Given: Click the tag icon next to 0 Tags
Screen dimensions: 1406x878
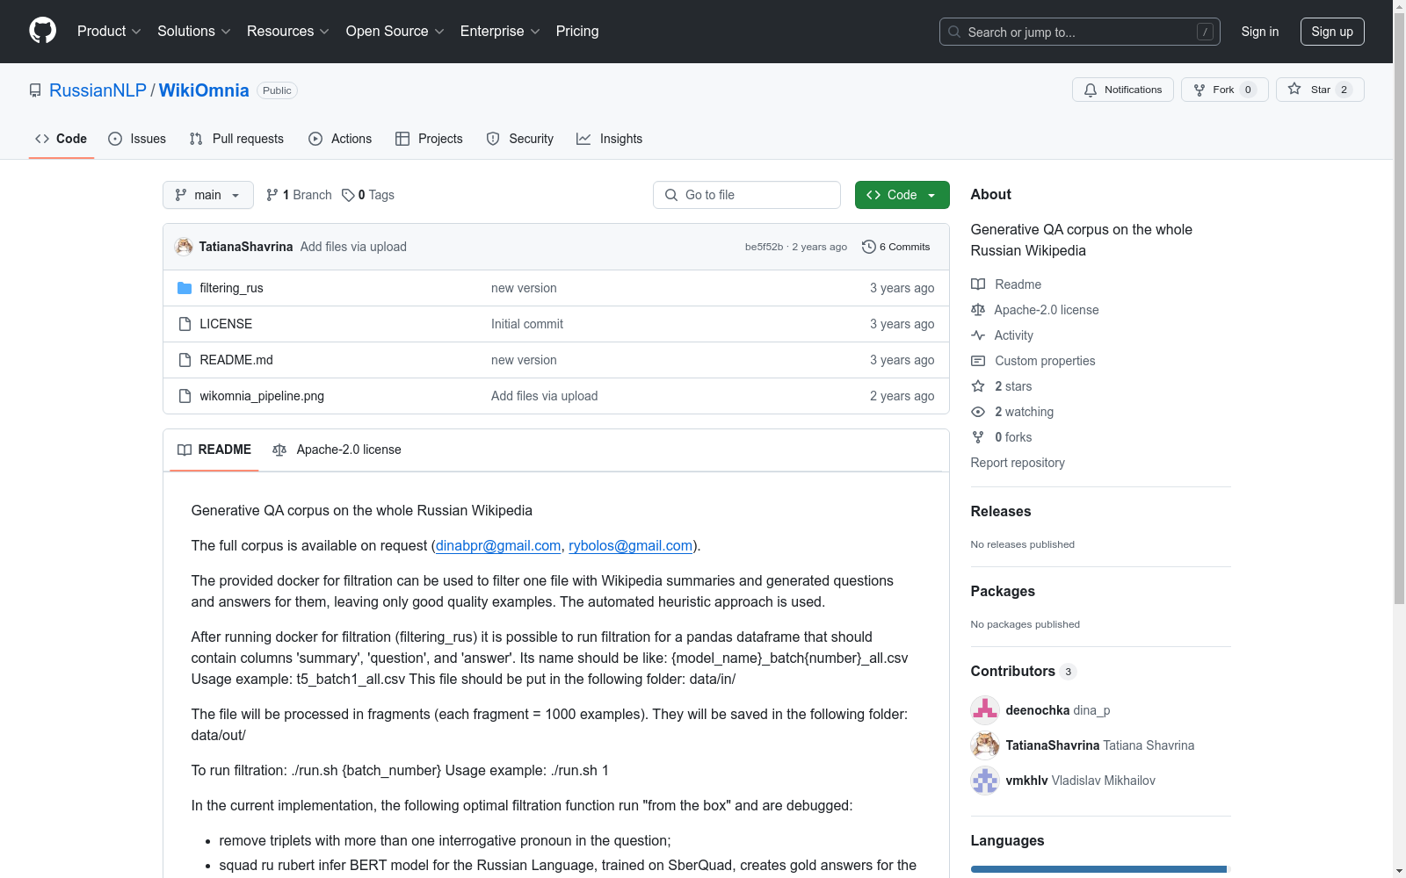Looking at the screenshot, I should (348, 195).
